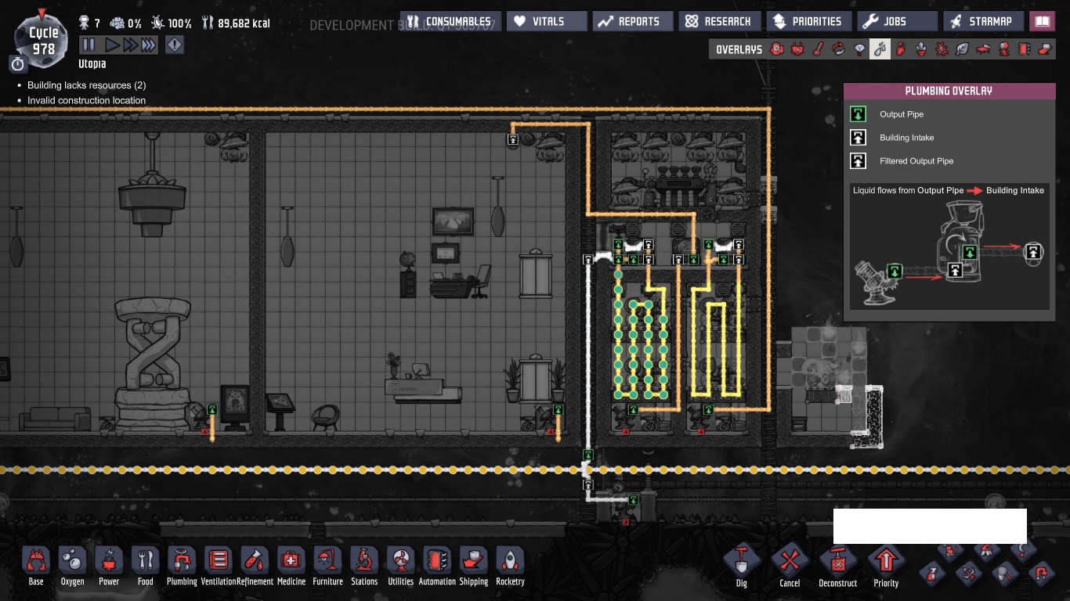Pause the game
Screen dimensions: 1070x601
click(x=89, y=45)
